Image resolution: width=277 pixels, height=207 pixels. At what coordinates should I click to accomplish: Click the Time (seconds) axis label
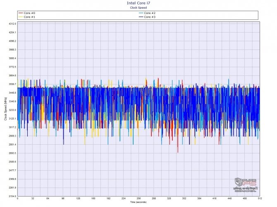coord(138,202)
